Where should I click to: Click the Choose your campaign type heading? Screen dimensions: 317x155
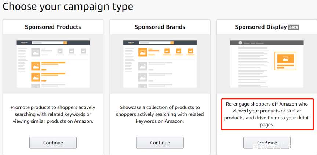[68, 7]
